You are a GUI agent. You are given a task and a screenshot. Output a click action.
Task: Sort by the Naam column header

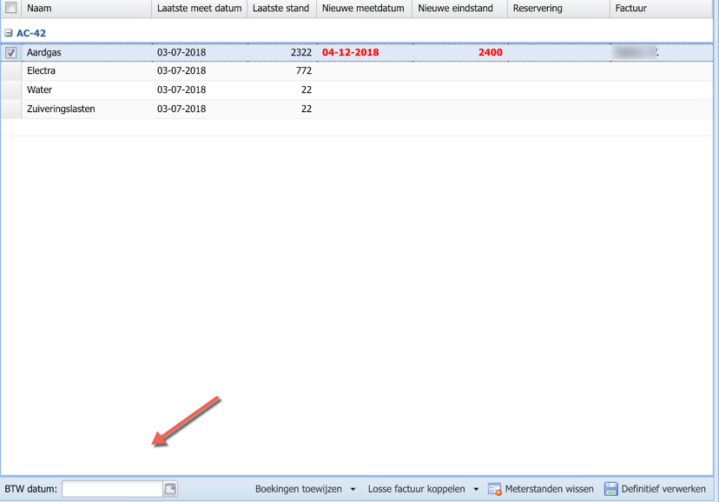(x=86, y=9)
